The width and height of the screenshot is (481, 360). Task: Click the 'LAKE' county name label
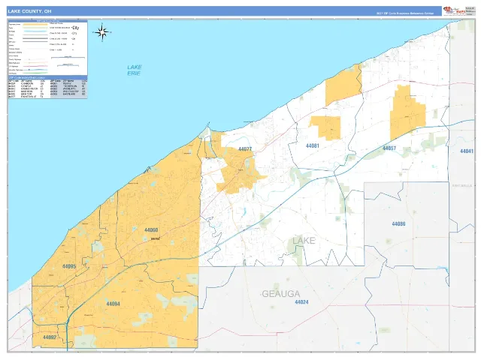point(304,241)
